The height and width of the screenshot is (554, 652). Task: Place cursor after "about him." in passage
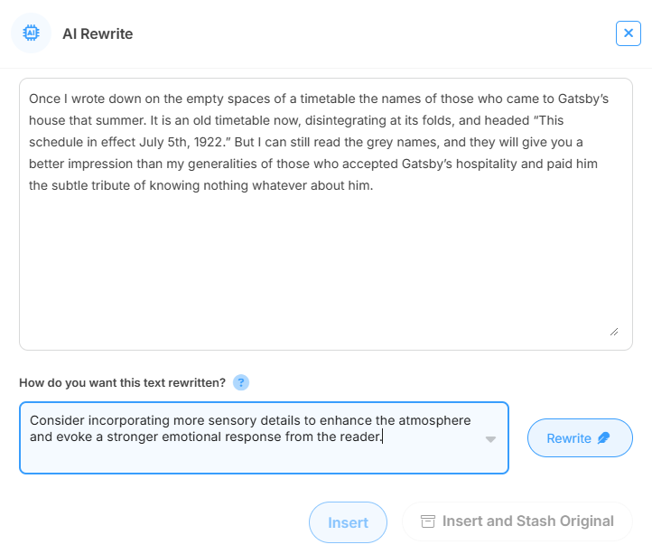(x=374, y=186)
